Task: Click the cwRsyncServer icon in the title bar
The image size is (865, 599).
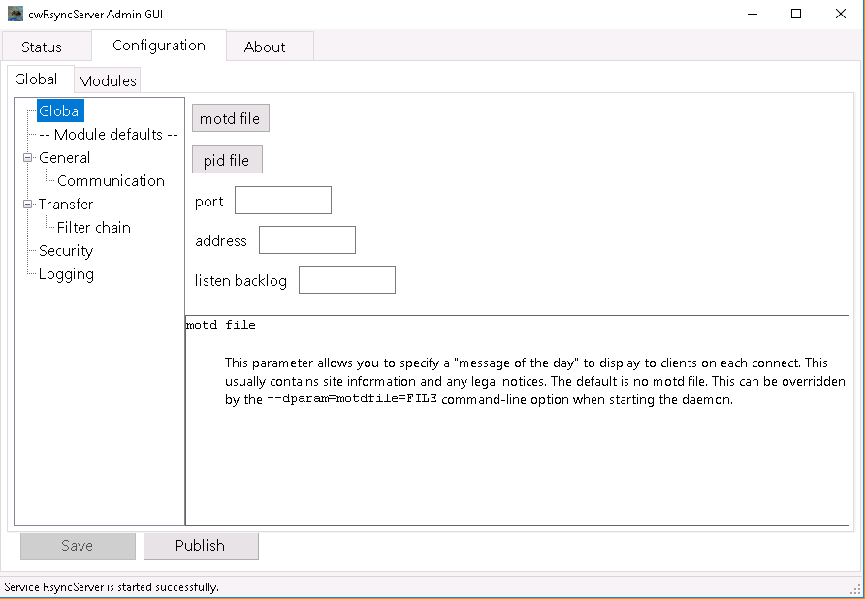Action: (x=14, y=14)
